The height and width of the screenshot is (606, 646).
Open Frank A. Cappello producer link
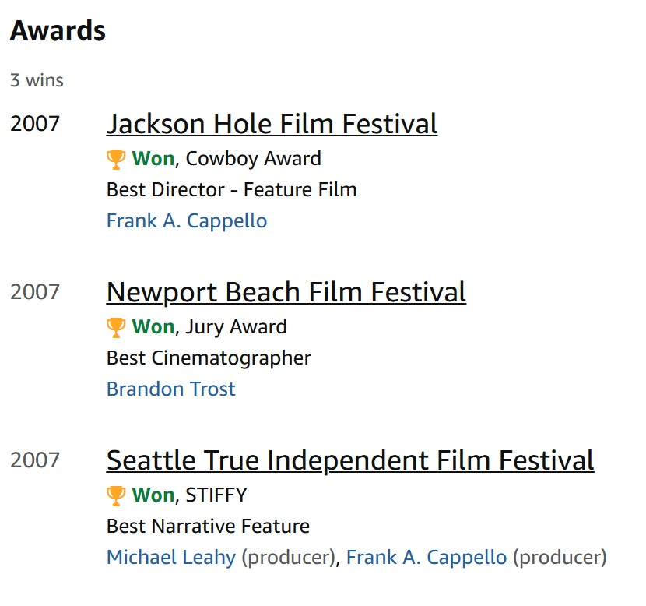(427, 558)
